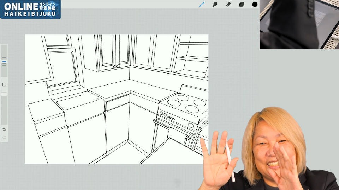Open the active black color picker

[255, 4]
